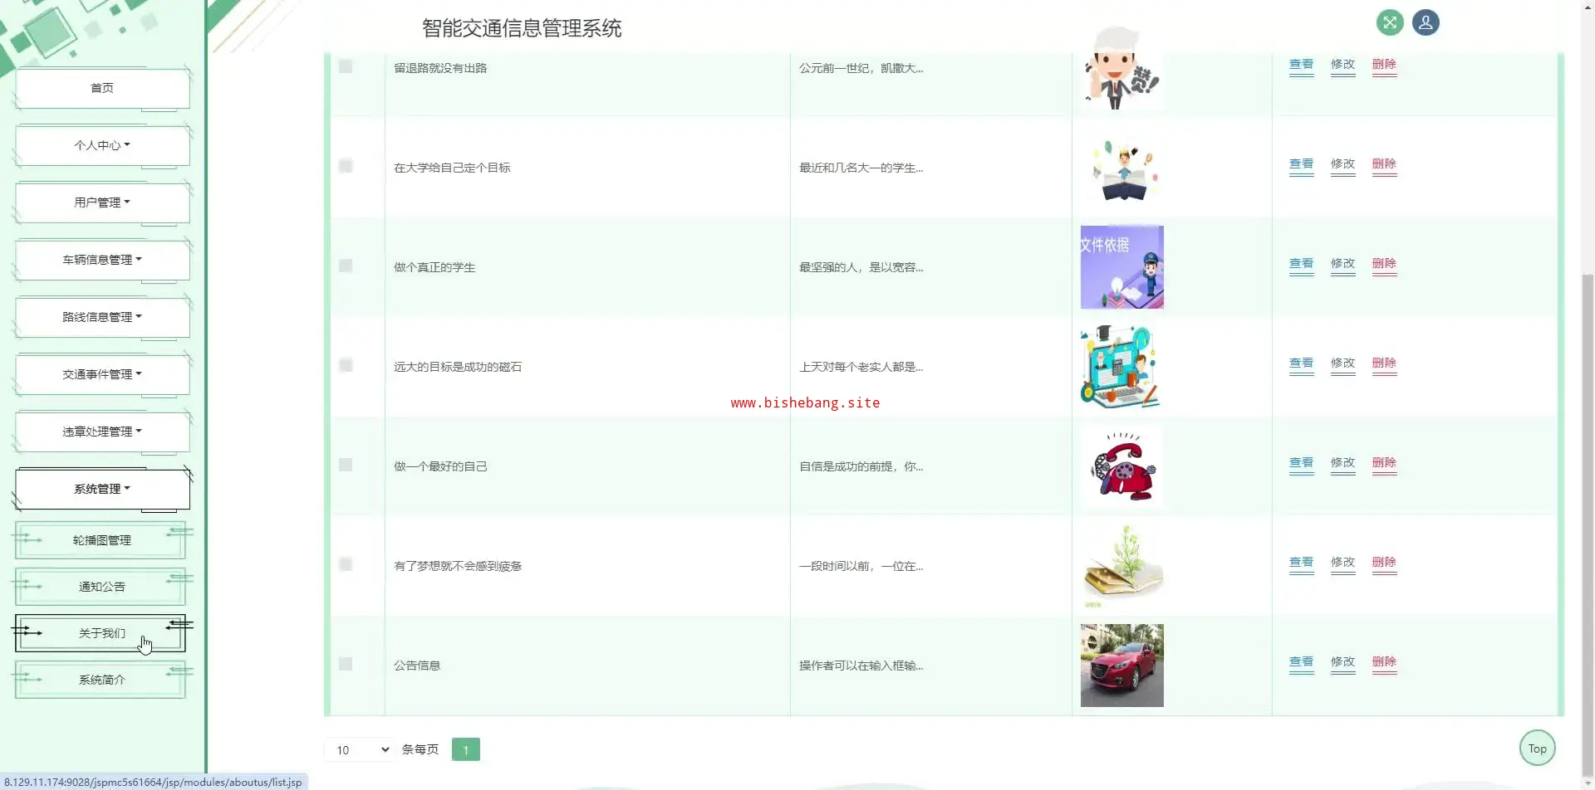View the row 远大的目标是成功的磁石
Screen dimensions: 1595x790
pyautogui.click(x=1302, y=363)
